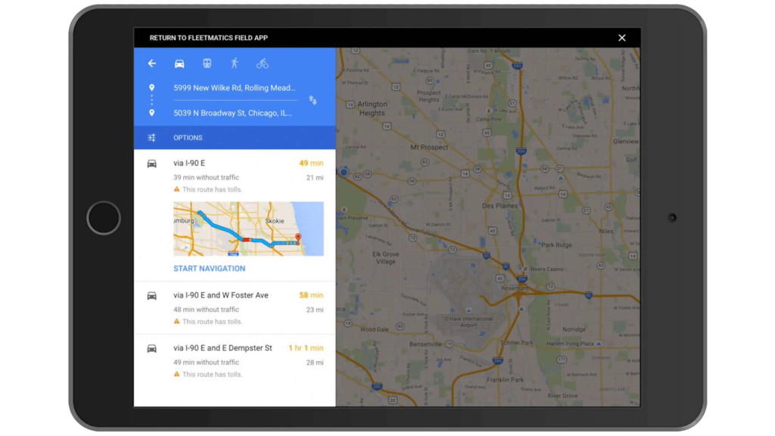Image resolution: width=775 pixels, height=436 pixels.
Task: Toggle the driving mode as active transport
Action: coord(179,63)
